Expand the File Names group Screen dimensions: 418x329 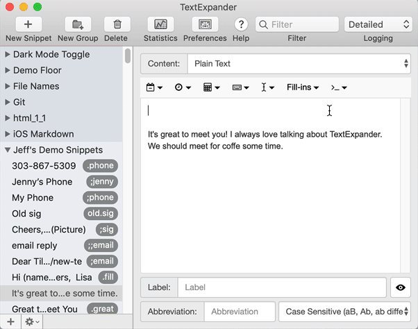[8, 86]
